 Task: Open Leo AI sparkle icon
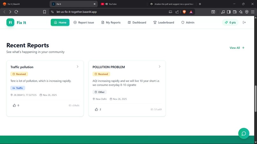click(241, 12)
